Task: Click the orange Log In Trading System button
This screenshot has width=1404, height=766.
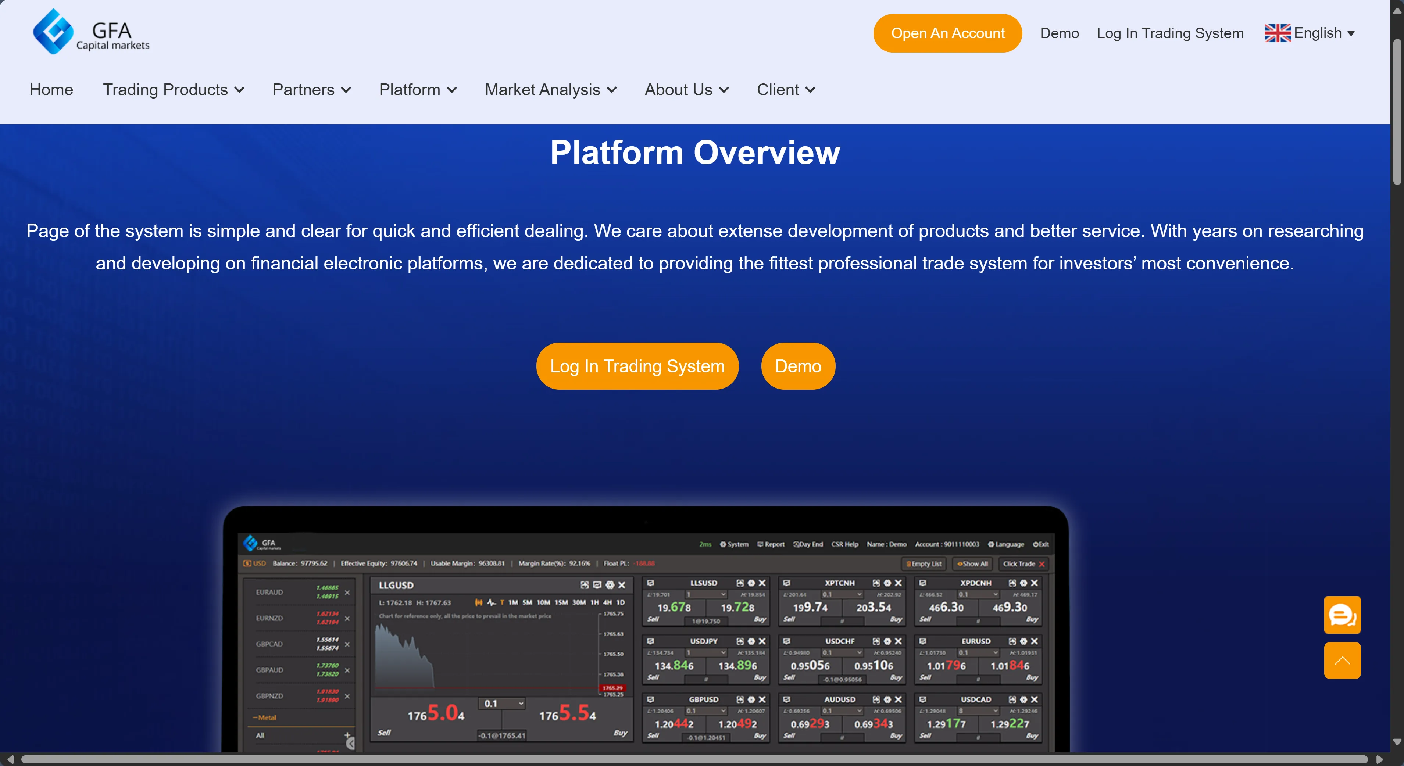Action: pos(637,366)
